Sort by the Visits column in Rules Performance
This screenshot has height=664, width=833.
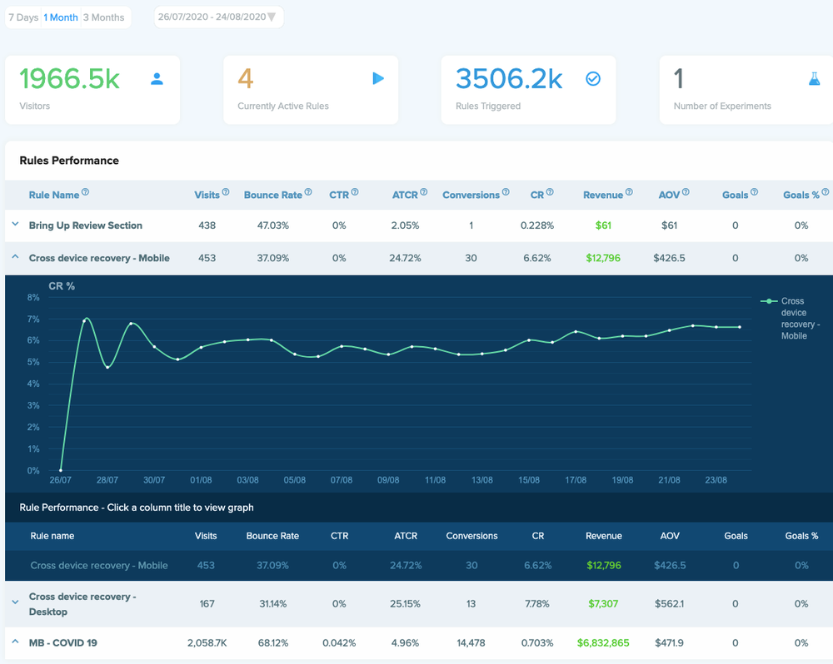207,196
